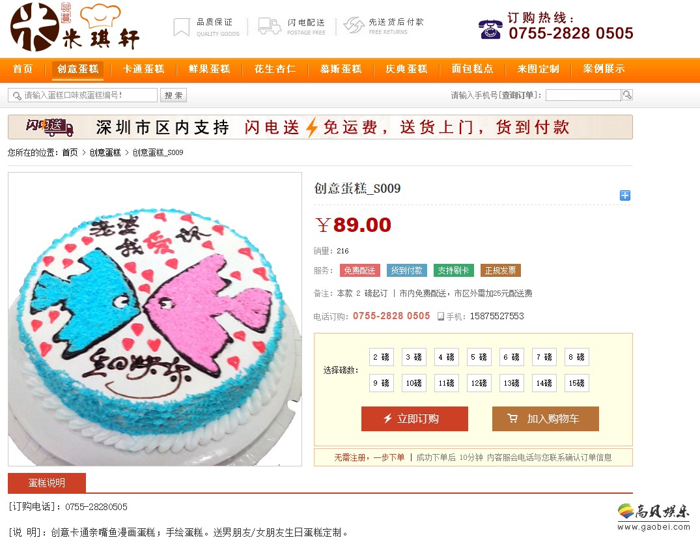The width and height of the screenshot is (700, 542).
Task: Click the 米琪轩 logo
Action: point(74,27)
